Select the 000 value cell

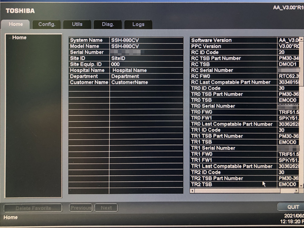146,64
